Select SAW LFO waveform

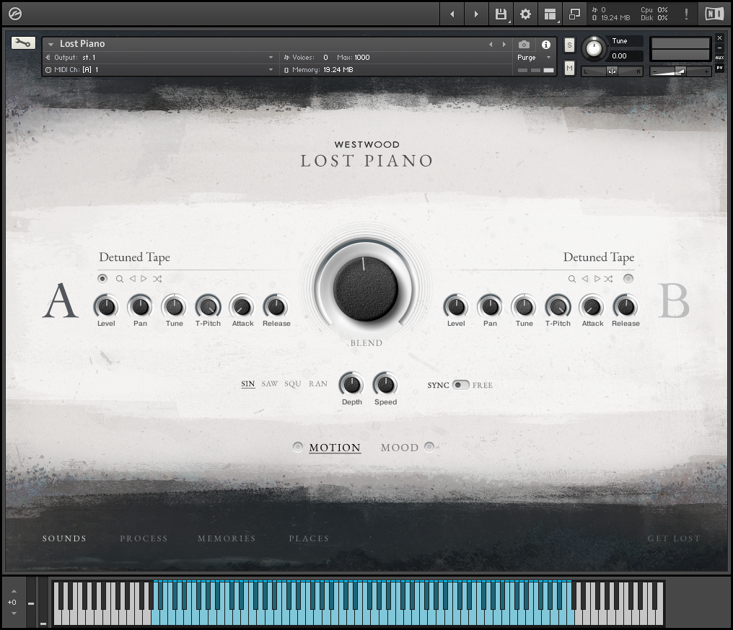269,384
